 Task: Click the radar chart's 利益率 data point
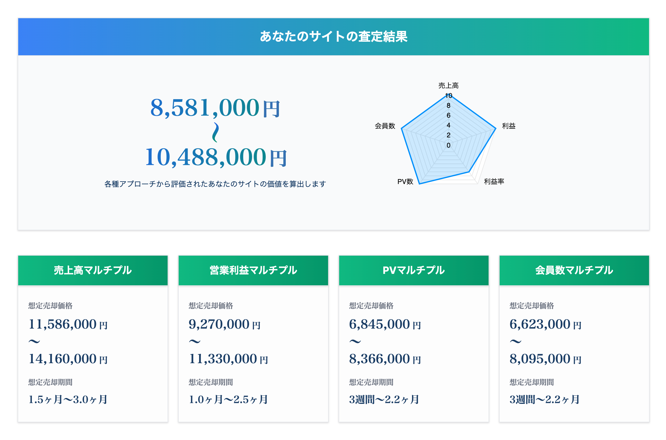tap(469, 172)
